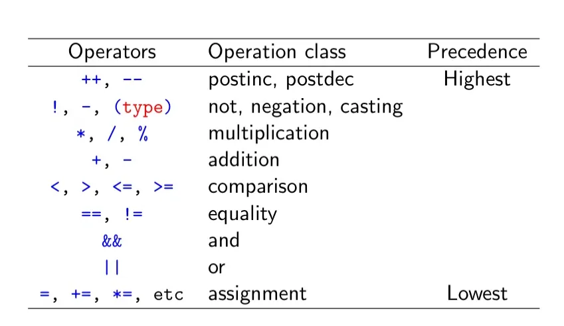Click the Operators column header

[112, 52]
